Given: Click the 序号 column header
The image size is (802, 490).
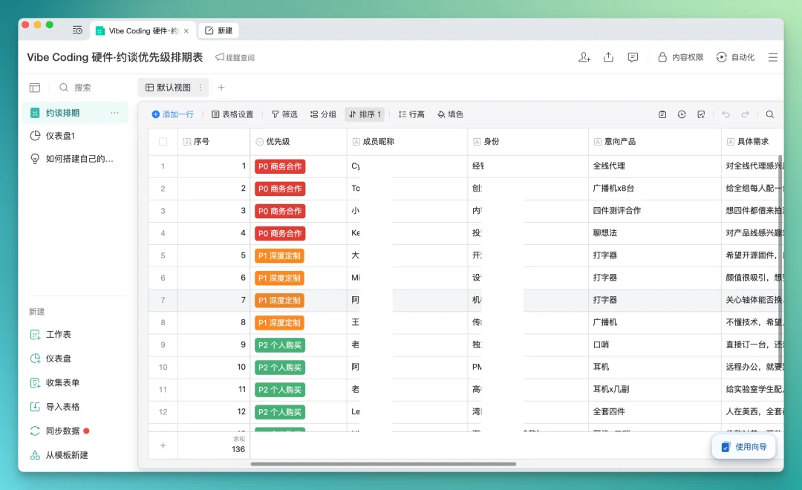Looking at the screenshot, I should 214,142.
